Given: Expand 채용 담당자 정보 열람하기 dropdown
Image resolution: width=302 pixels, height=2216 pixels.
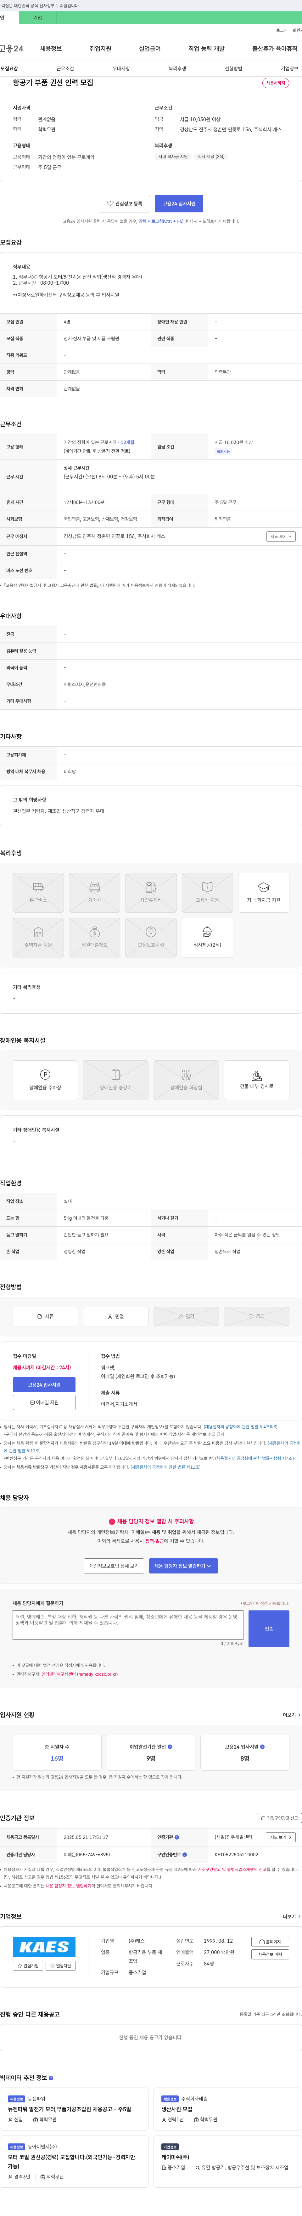Looking at the screenshot, I should [184, 1566].
